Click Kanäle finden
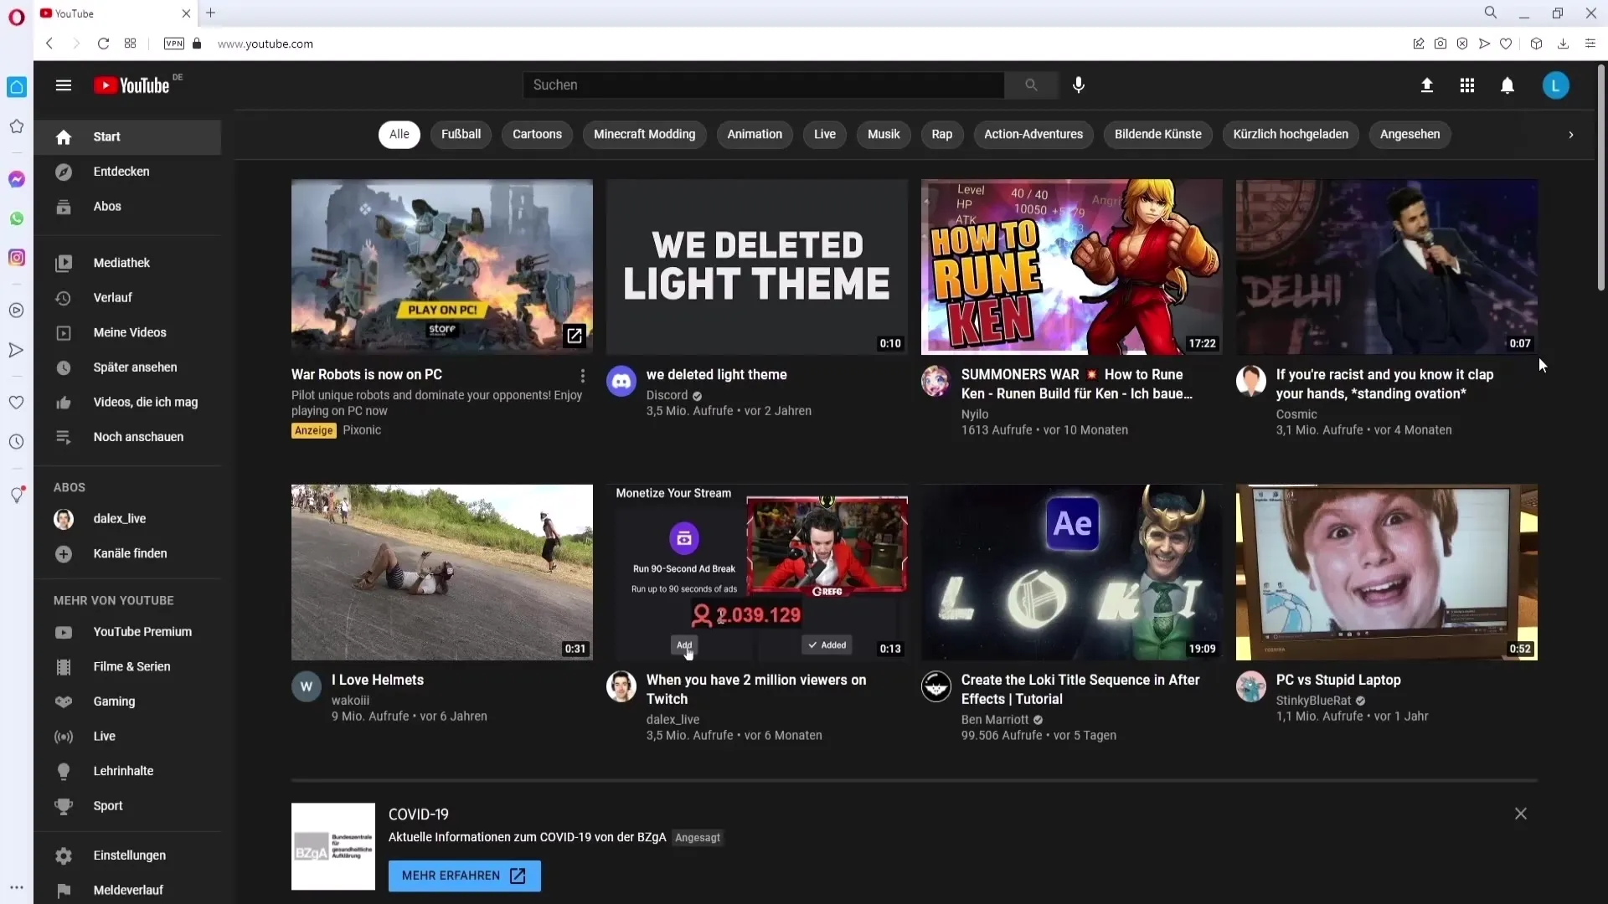 [127, 554]
